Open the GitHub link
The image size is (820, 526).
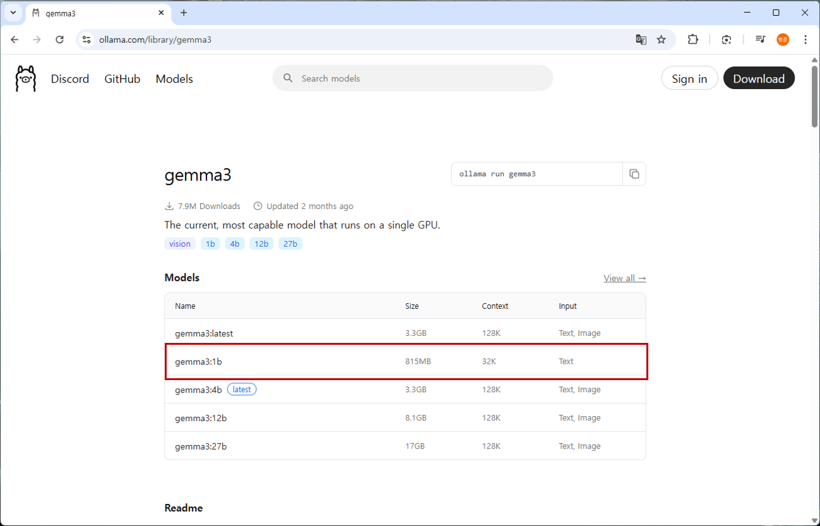pyautogui.click(x=122, y=79)
